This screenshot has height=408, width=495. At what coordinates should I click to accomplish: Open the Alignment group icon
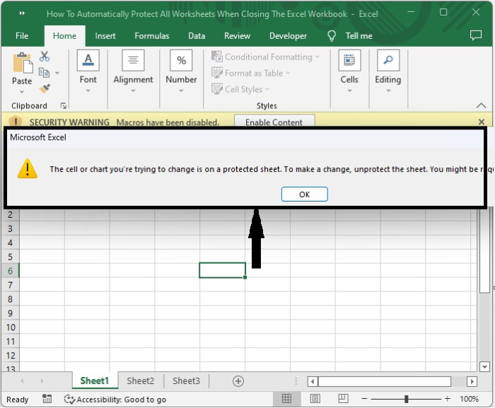[133, 60]
